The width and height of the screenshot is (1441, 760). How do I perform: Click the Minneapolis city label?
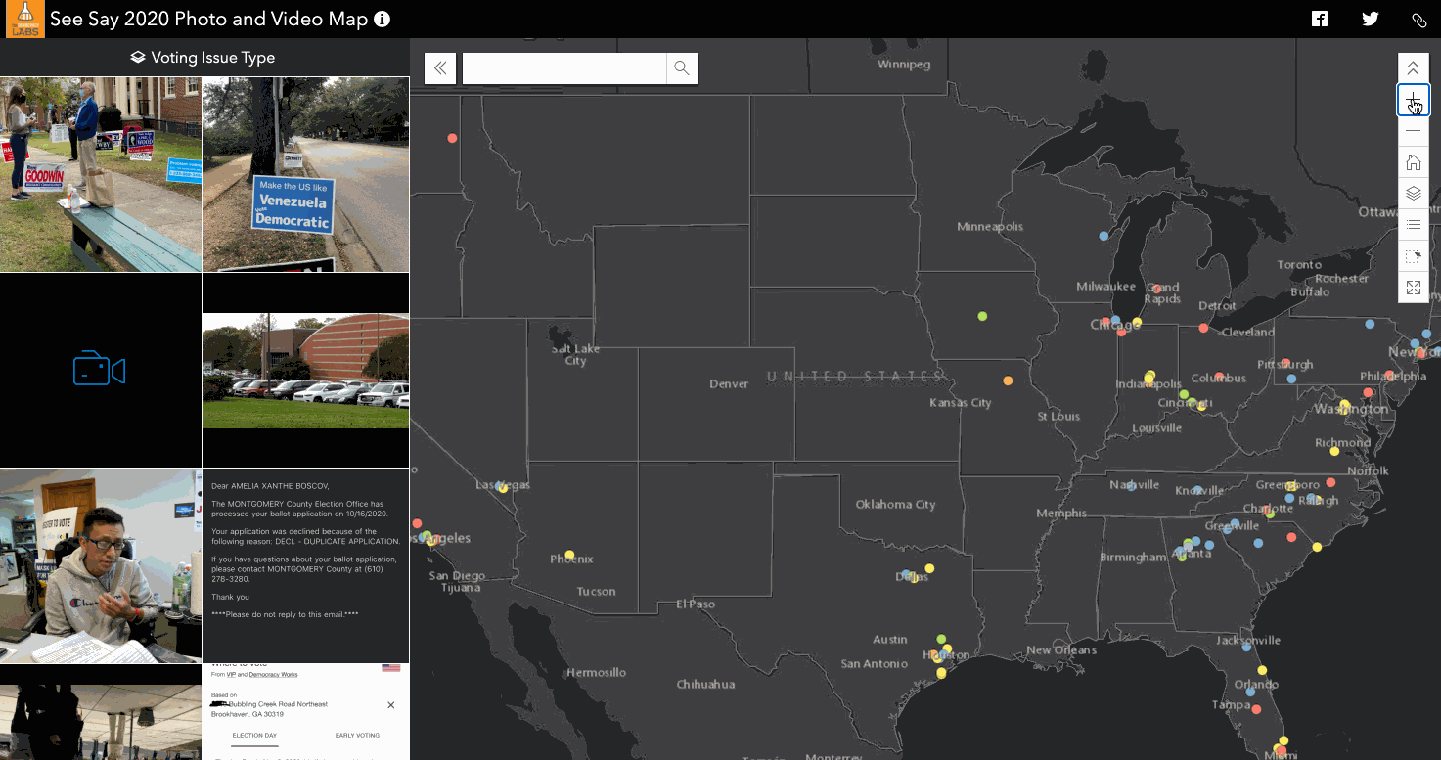tap(990, 227)
